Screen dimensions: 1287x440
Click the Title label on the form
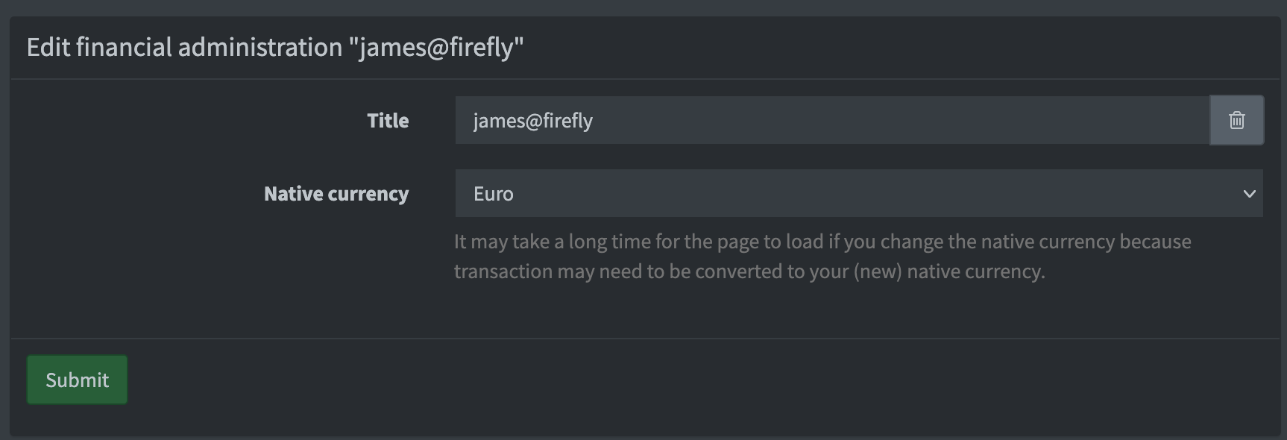[388, 120]
